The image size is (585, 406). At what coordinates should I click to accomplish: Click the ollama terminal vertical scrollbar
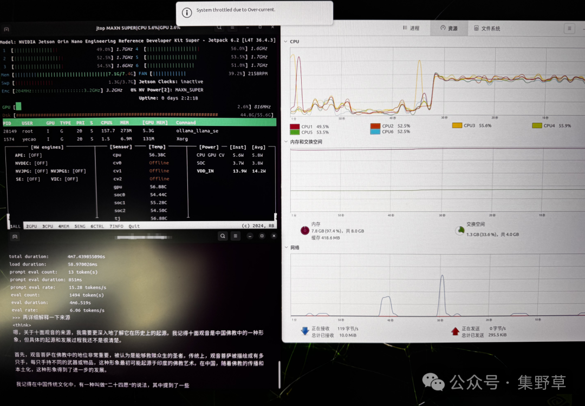point(279,374)
